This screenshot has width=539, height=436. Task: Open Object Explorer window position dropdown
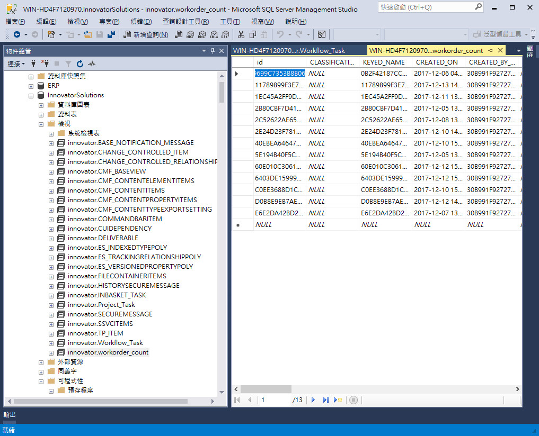(x=204, y=51)
